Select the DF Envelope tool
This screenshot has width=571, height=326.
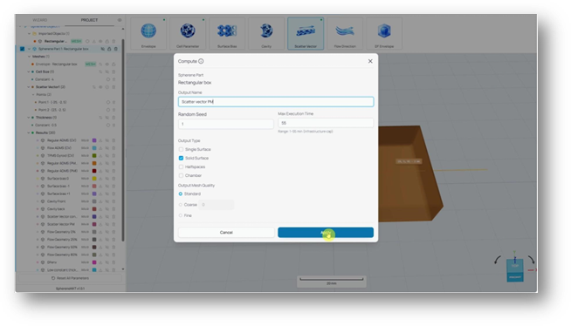point(384,33)
